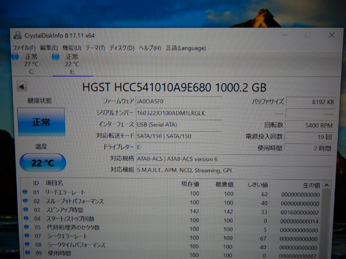This screenshot has height=259, width=346.
Task: Select the 代替処理済のセクタ数 attribute row
Action: [x=172, y=228]
